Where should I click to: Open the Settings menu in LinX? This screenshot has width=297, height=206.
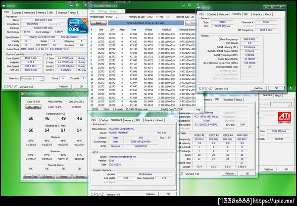point(102,11)
